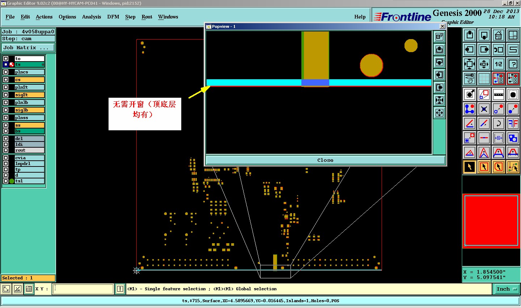Screen dimensions: 521x308
Task: Click the pan left arrow icon
Action: (470, 50)
